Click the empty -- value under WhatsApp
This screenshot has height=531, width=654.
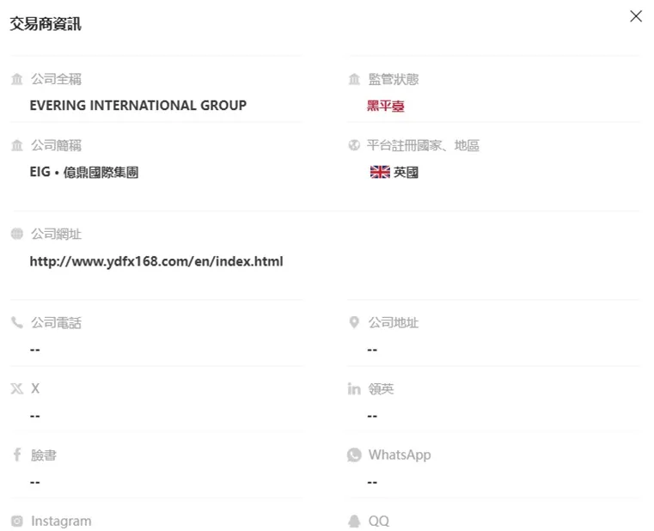tap(372, 482)
